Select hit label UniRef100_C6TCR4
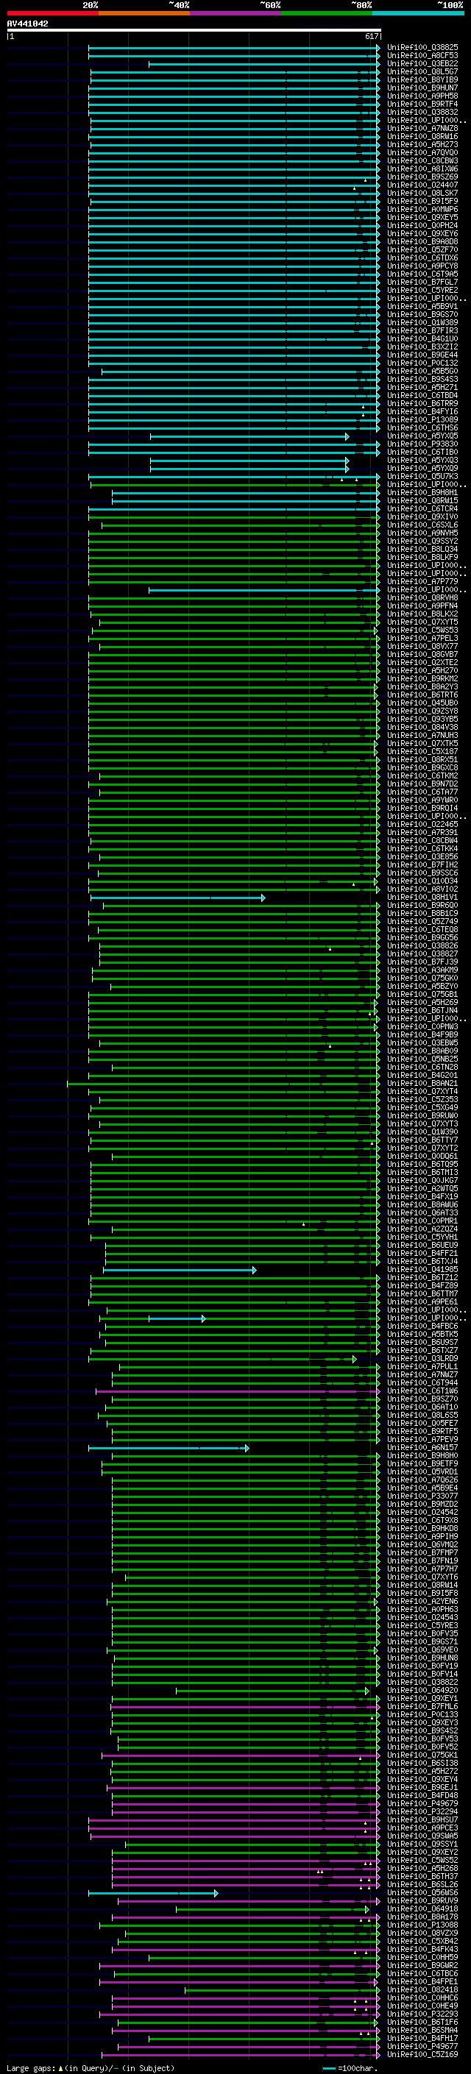Image resolution: width=471 pixels, height=2074 pixels. tap(422, 509)
